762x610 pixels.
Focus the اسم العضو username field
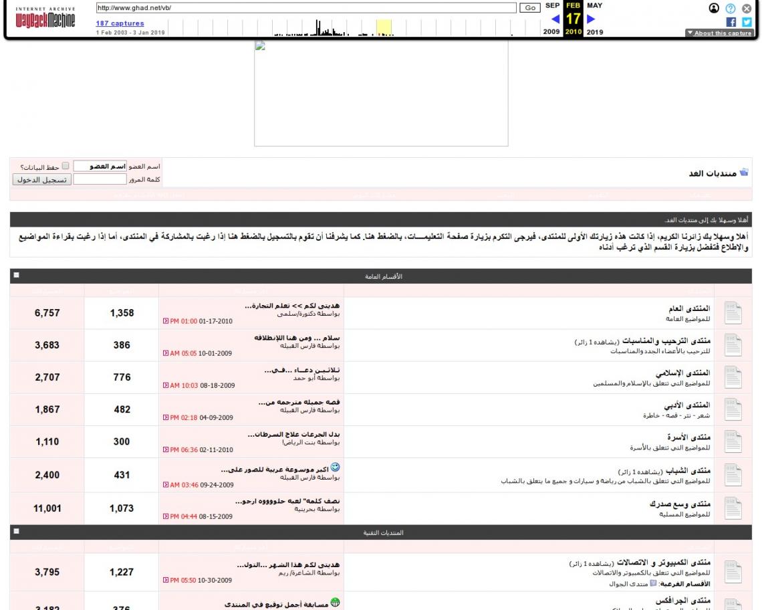(100, 167)
